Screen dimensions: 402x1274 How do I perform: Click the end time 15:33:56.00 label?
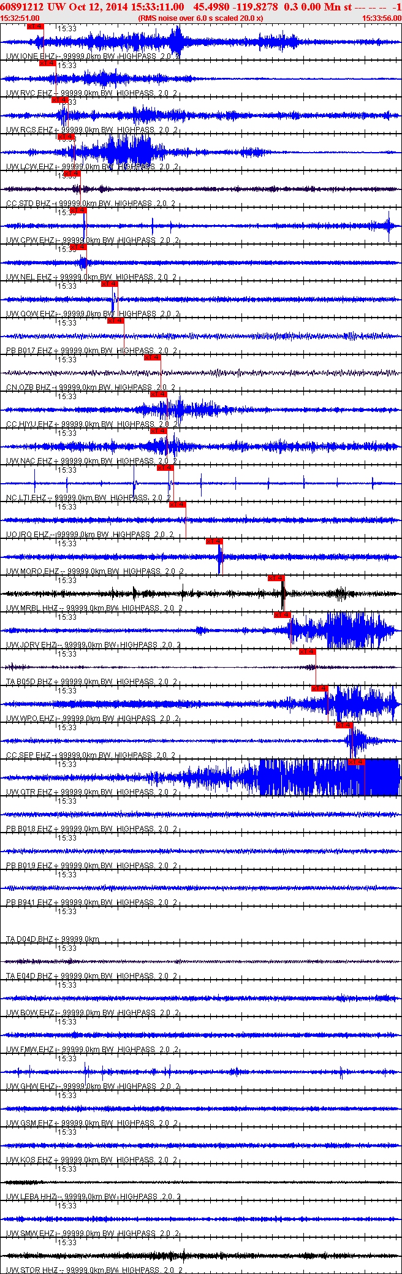pos(381,18)
